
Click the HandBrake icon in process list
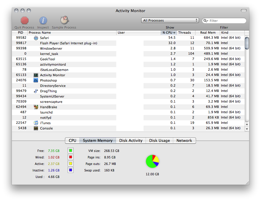(x=36, y=107)
